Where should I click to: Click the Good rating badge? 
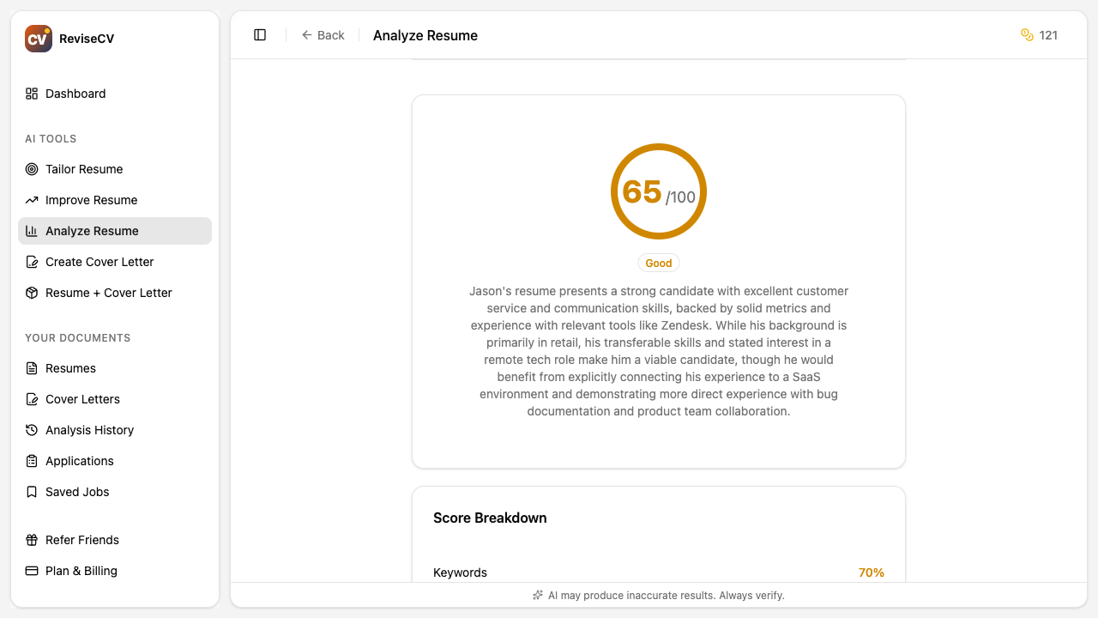[658, 263]
